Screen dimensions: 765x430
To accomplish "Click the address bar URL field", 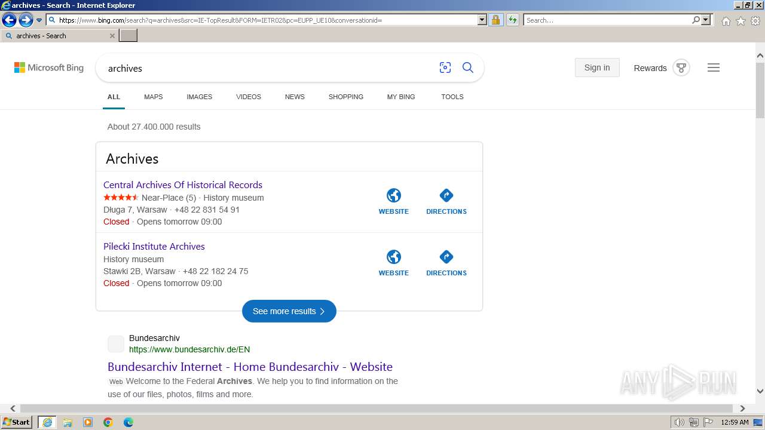I will 262,20.
